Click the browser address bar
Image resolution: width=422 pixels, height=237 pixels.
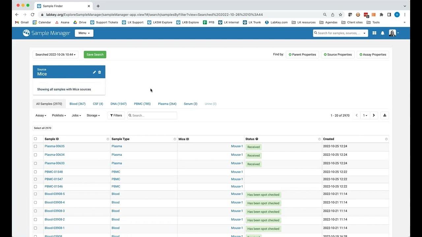[x=180, y=14]
